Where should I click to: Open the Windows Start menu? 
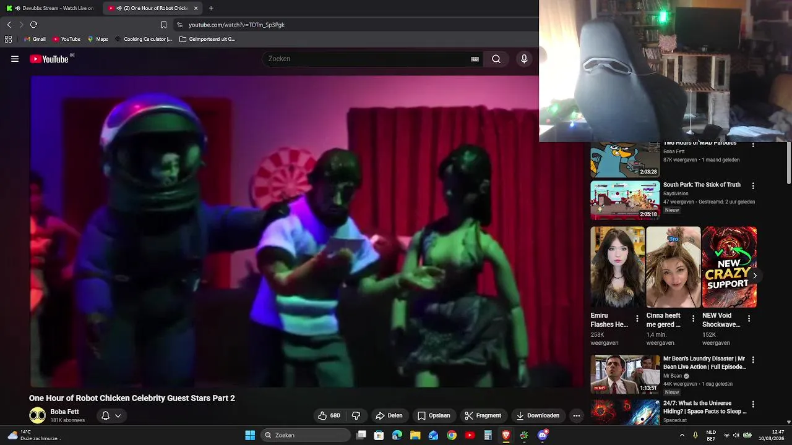coord(250,435)
